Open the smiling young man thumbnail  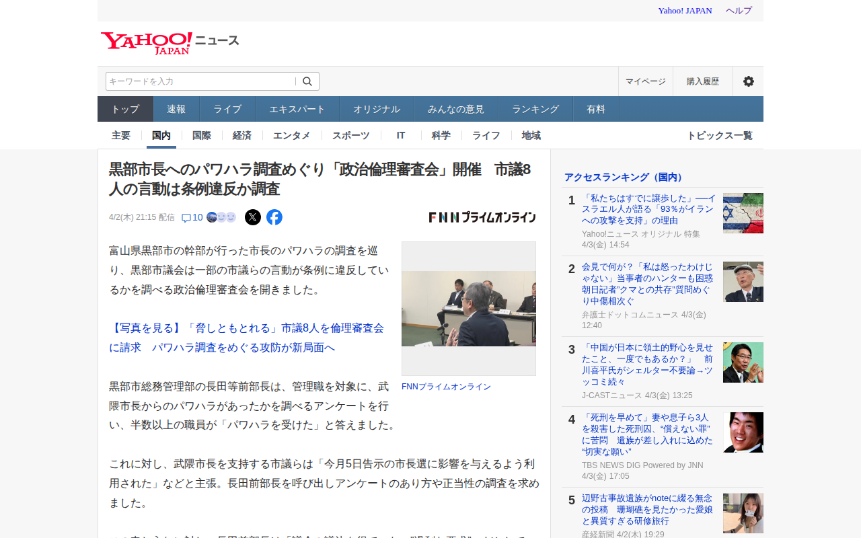(x=743, y=432)
